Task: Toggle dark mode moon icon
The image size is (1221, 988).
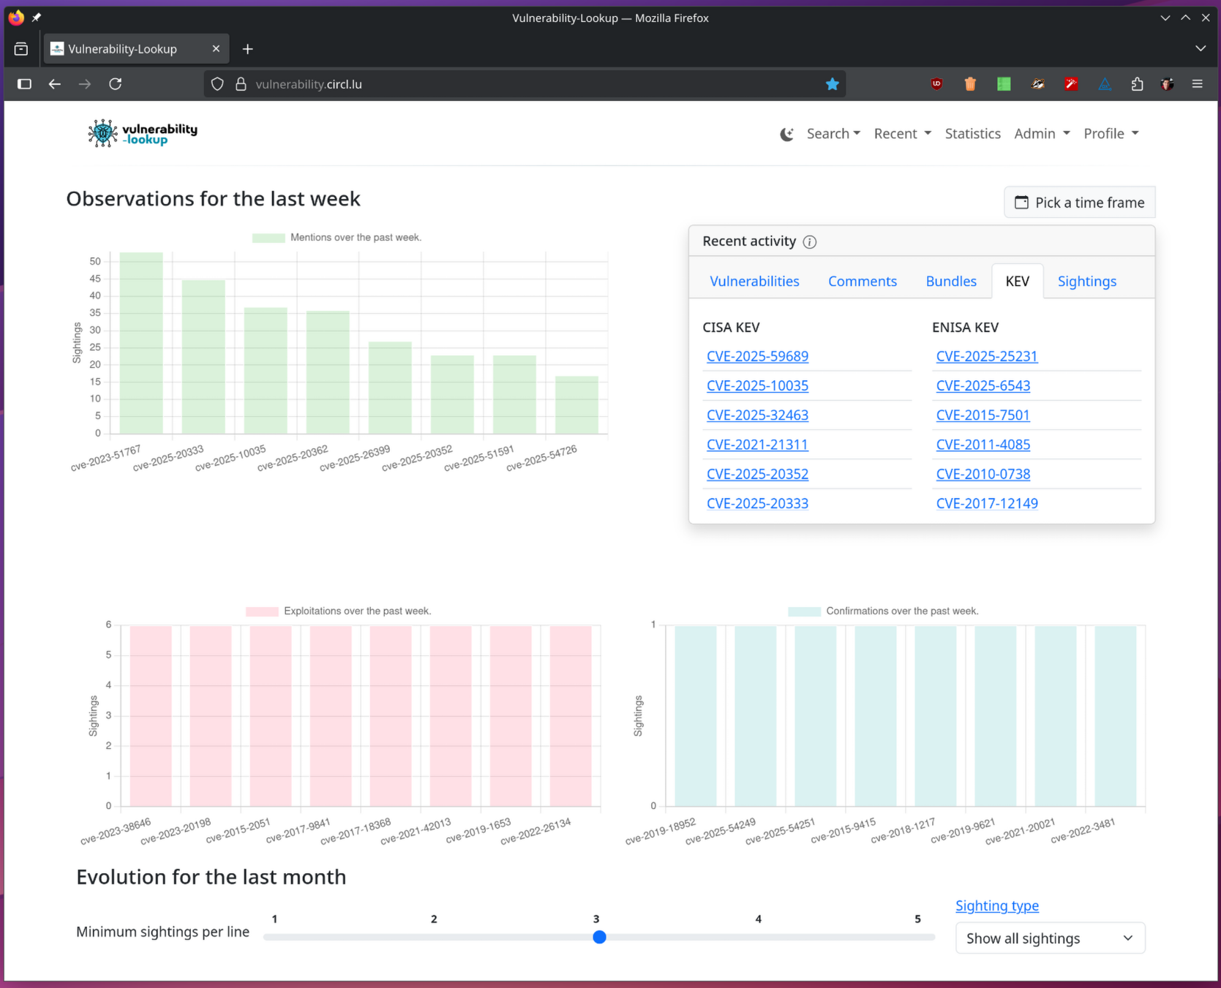Action: [786, 134]
